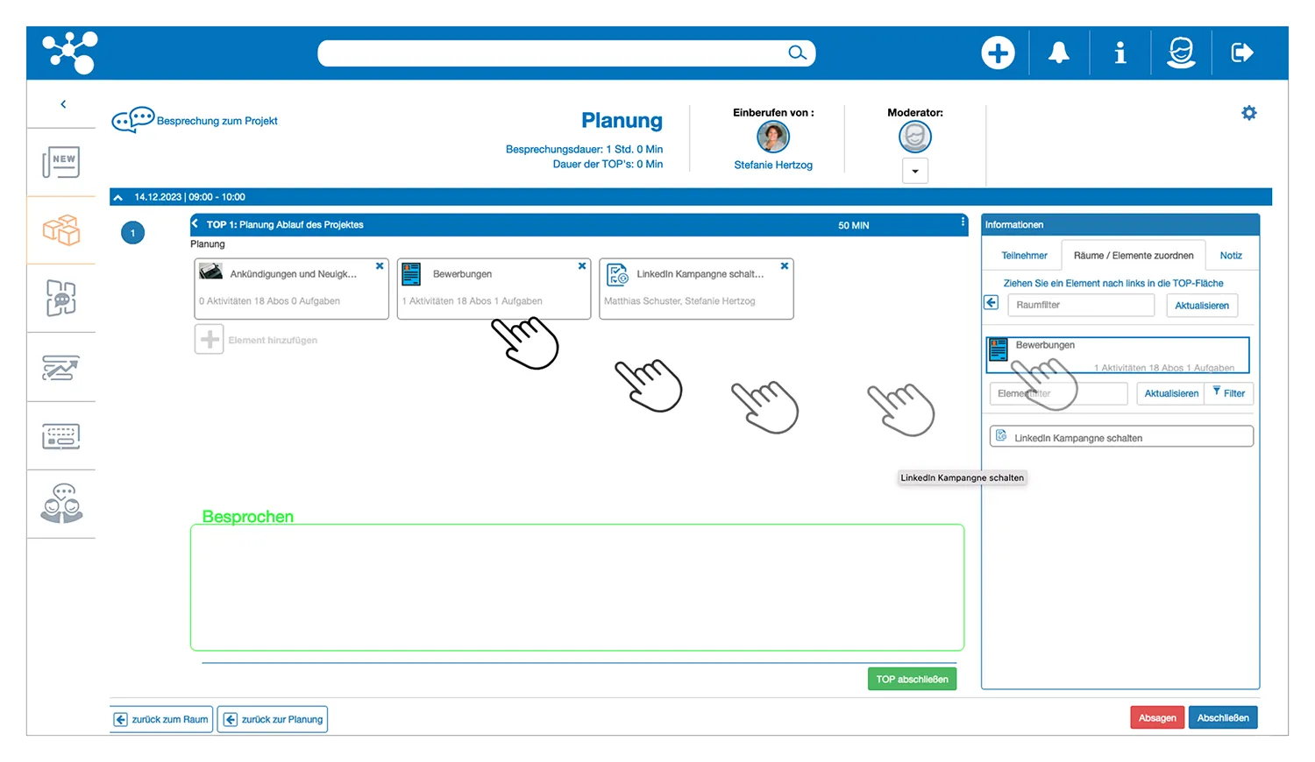Click the logout icon
Image resolution: width=1315 pixels, height=762 pixels.
[x=1241, y=53]
